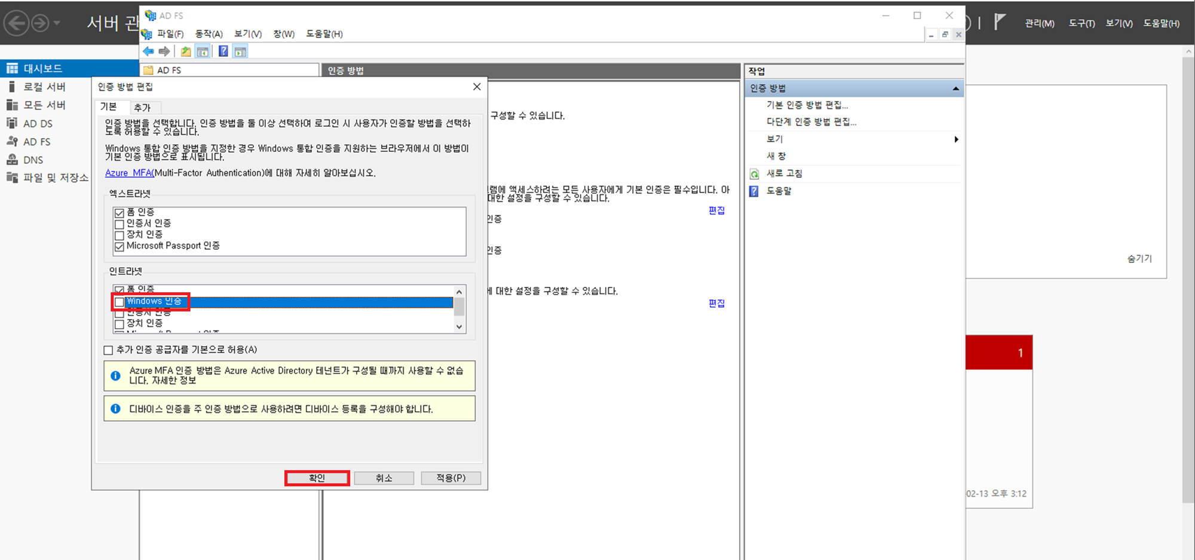Open Server Manager 관리(M) menu

coord(1040,23)
